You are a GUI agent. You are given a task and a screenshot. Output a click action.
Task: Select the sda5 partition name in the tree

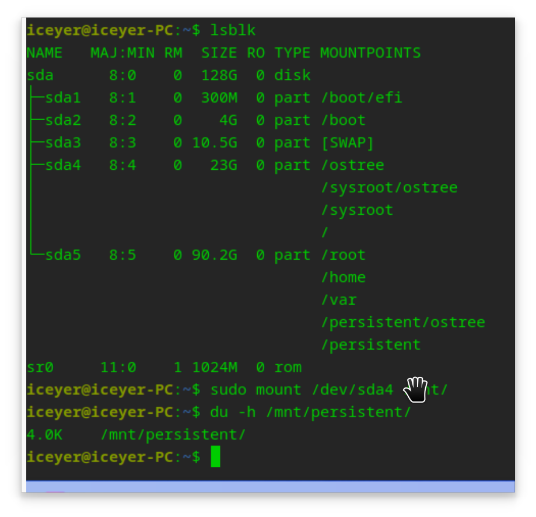click(x=63, y=255)
